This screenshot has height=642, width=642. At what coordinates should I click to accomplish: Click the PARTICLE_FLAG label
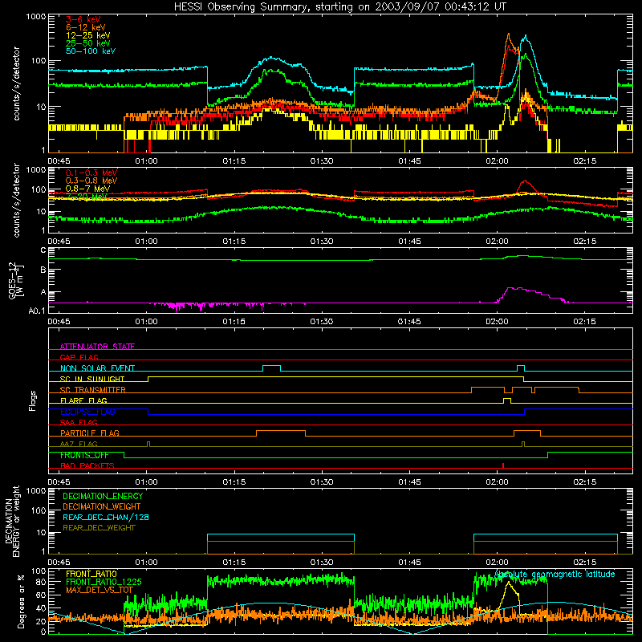click(x=90, y=433)
